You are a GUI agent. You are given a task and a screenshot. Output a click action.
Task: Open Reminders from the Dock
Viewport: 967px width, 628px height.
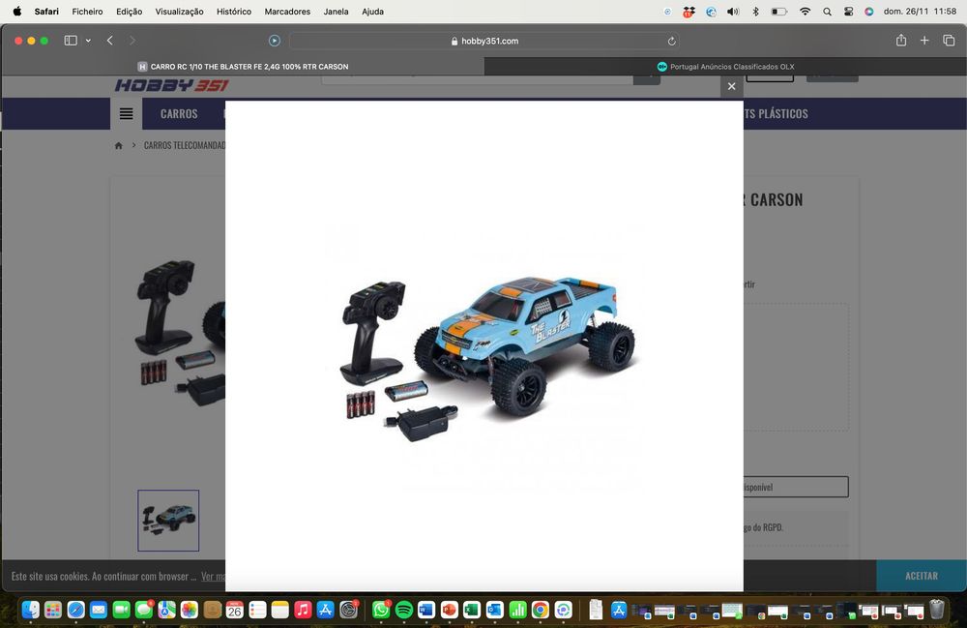(257, 610)
